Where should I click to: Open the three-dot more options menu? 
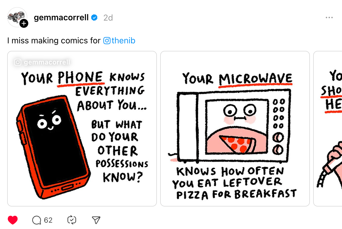329,18
